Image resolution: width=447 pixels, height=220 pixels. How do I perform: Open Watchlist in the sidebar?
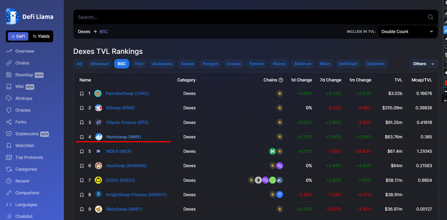[x=20, y=146]
